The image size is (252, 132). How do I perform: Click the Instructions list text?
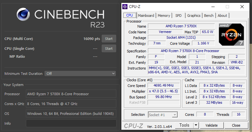(x=196, y=70)
